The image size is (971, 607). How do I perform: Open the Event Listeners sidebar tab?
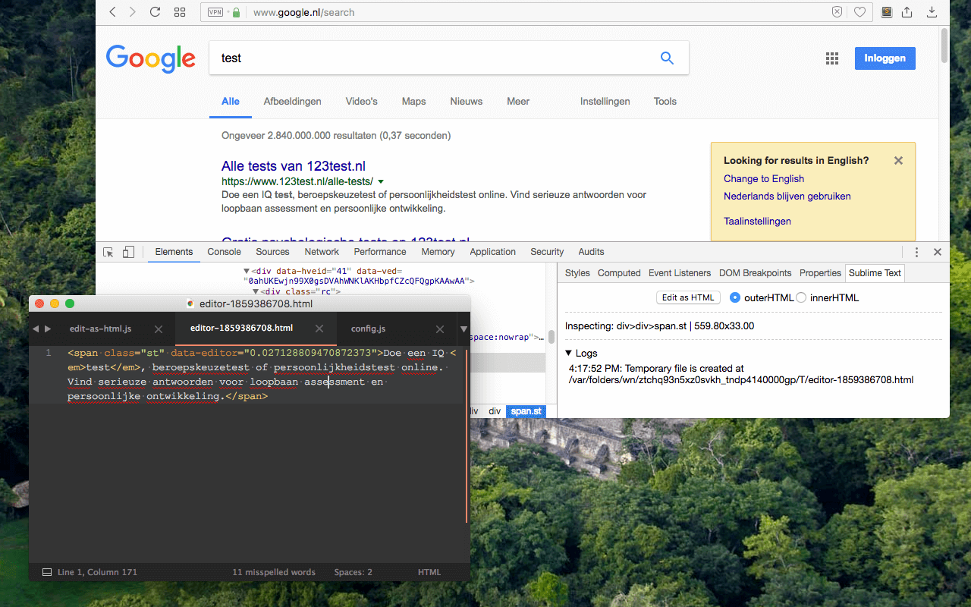680,273
